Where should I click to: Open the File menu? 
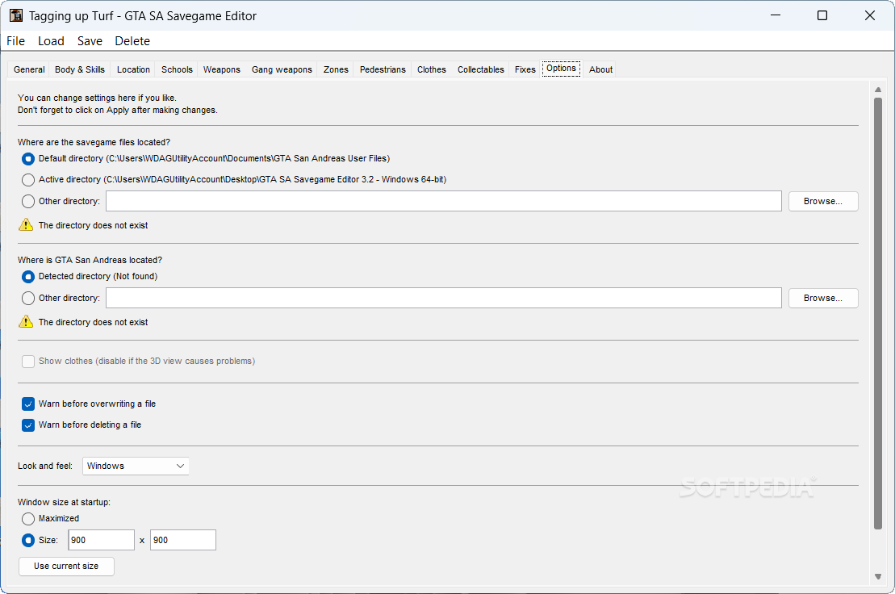[15, 41]
